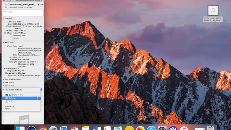Select the amclassical_piano_sonata mp3 desktop file
231x130 pixels.
[x=213, y=14]
